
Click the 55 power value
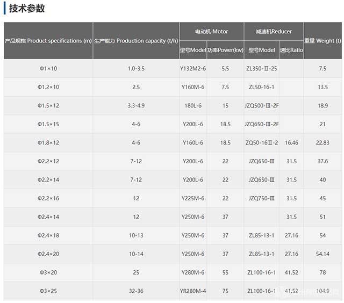pos(225,272)
